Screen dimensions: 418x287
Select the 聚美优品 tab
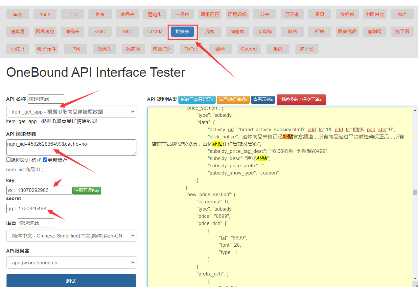pos(347,31)
